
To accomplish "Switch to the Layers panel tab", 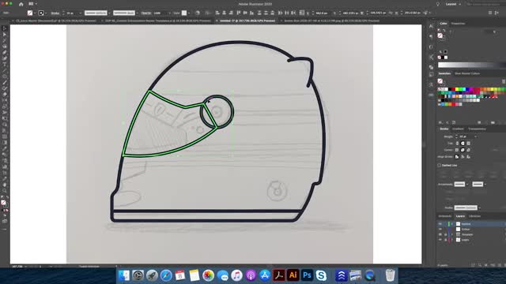I will pos(460,216).
